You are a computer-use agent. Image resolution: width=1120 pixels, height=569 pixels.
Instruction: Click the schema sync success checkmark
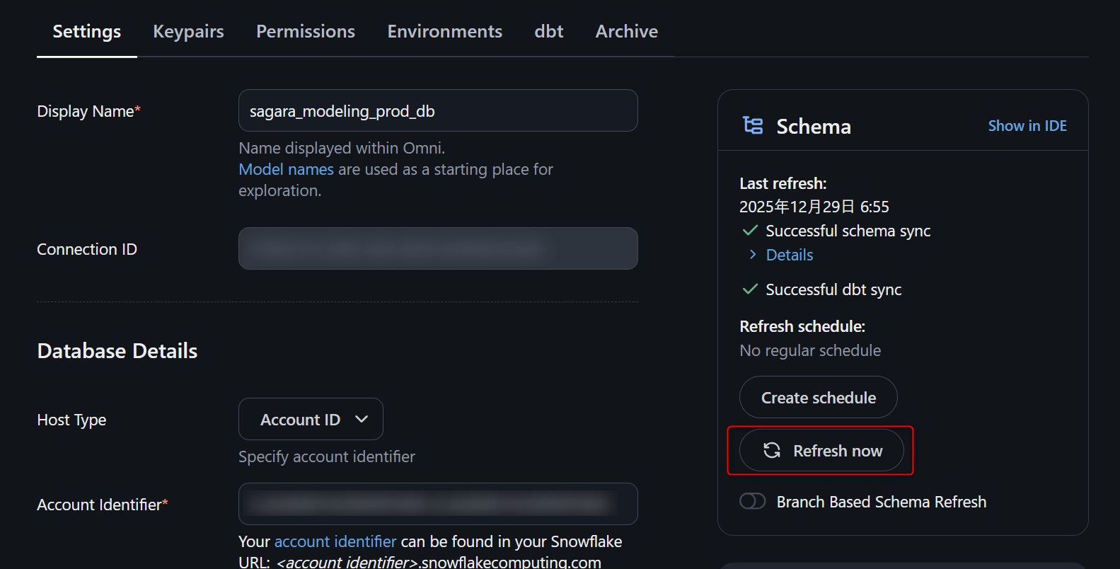pos(750,231)
